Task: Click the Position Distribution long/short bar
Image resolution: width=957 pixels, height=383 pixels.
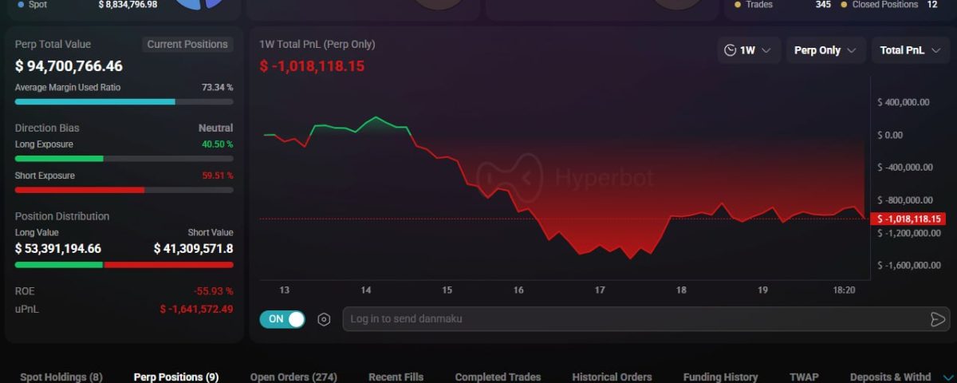Action: click(x=124, y=265)
